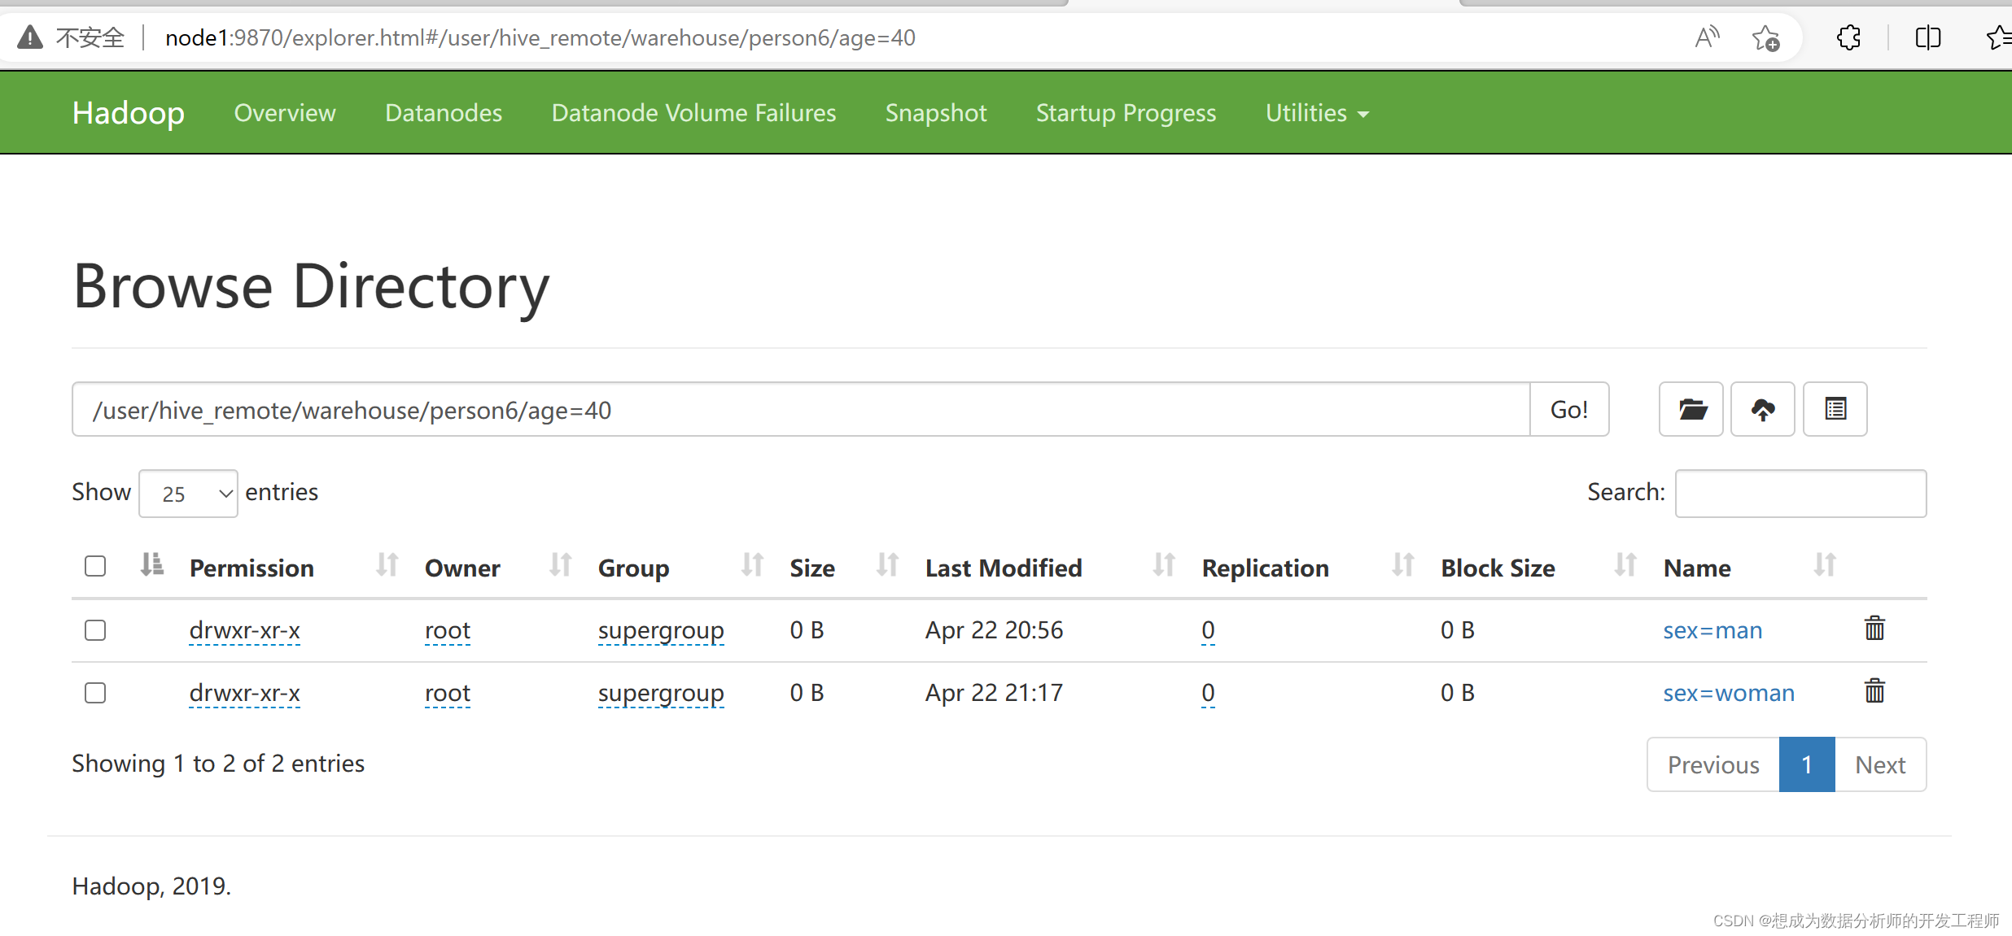Go to the Datanodes page

tap(444, 112)
